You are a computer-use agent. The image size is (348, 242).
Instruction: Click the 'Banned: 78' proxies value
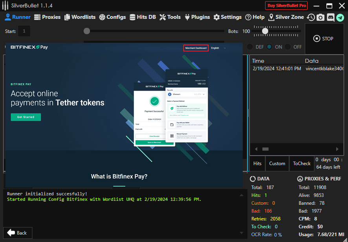[x=311, y=203]
